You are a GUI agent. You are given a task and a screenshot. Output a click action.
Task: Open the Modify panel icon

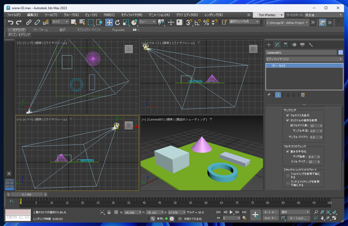tap(277, 45)
